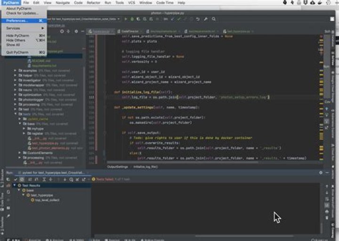Click the pytest run tab in Run panel
This screenshot has width=339, height=241.
[x=53, y=172]
